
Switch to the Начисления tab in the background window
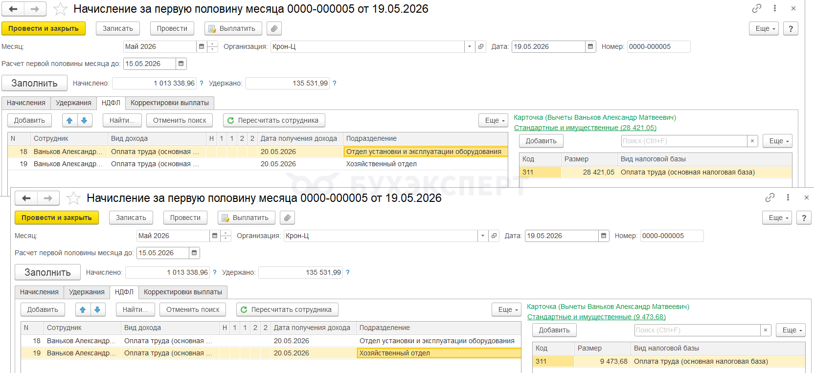[x=26, y=103]
